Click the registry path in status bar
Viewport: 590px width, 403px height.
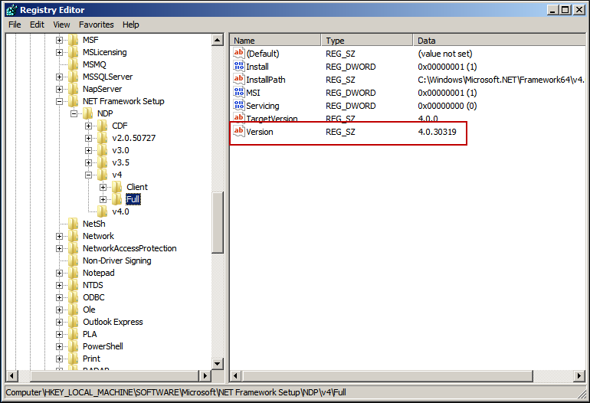click(175, 392)
